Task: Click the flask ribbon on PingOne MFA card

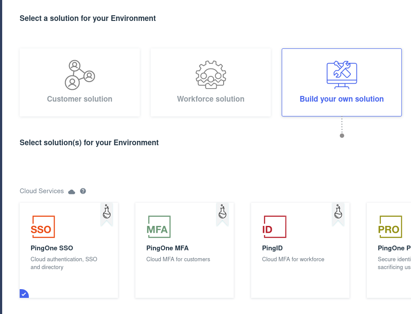Action: tap(222, 213)
